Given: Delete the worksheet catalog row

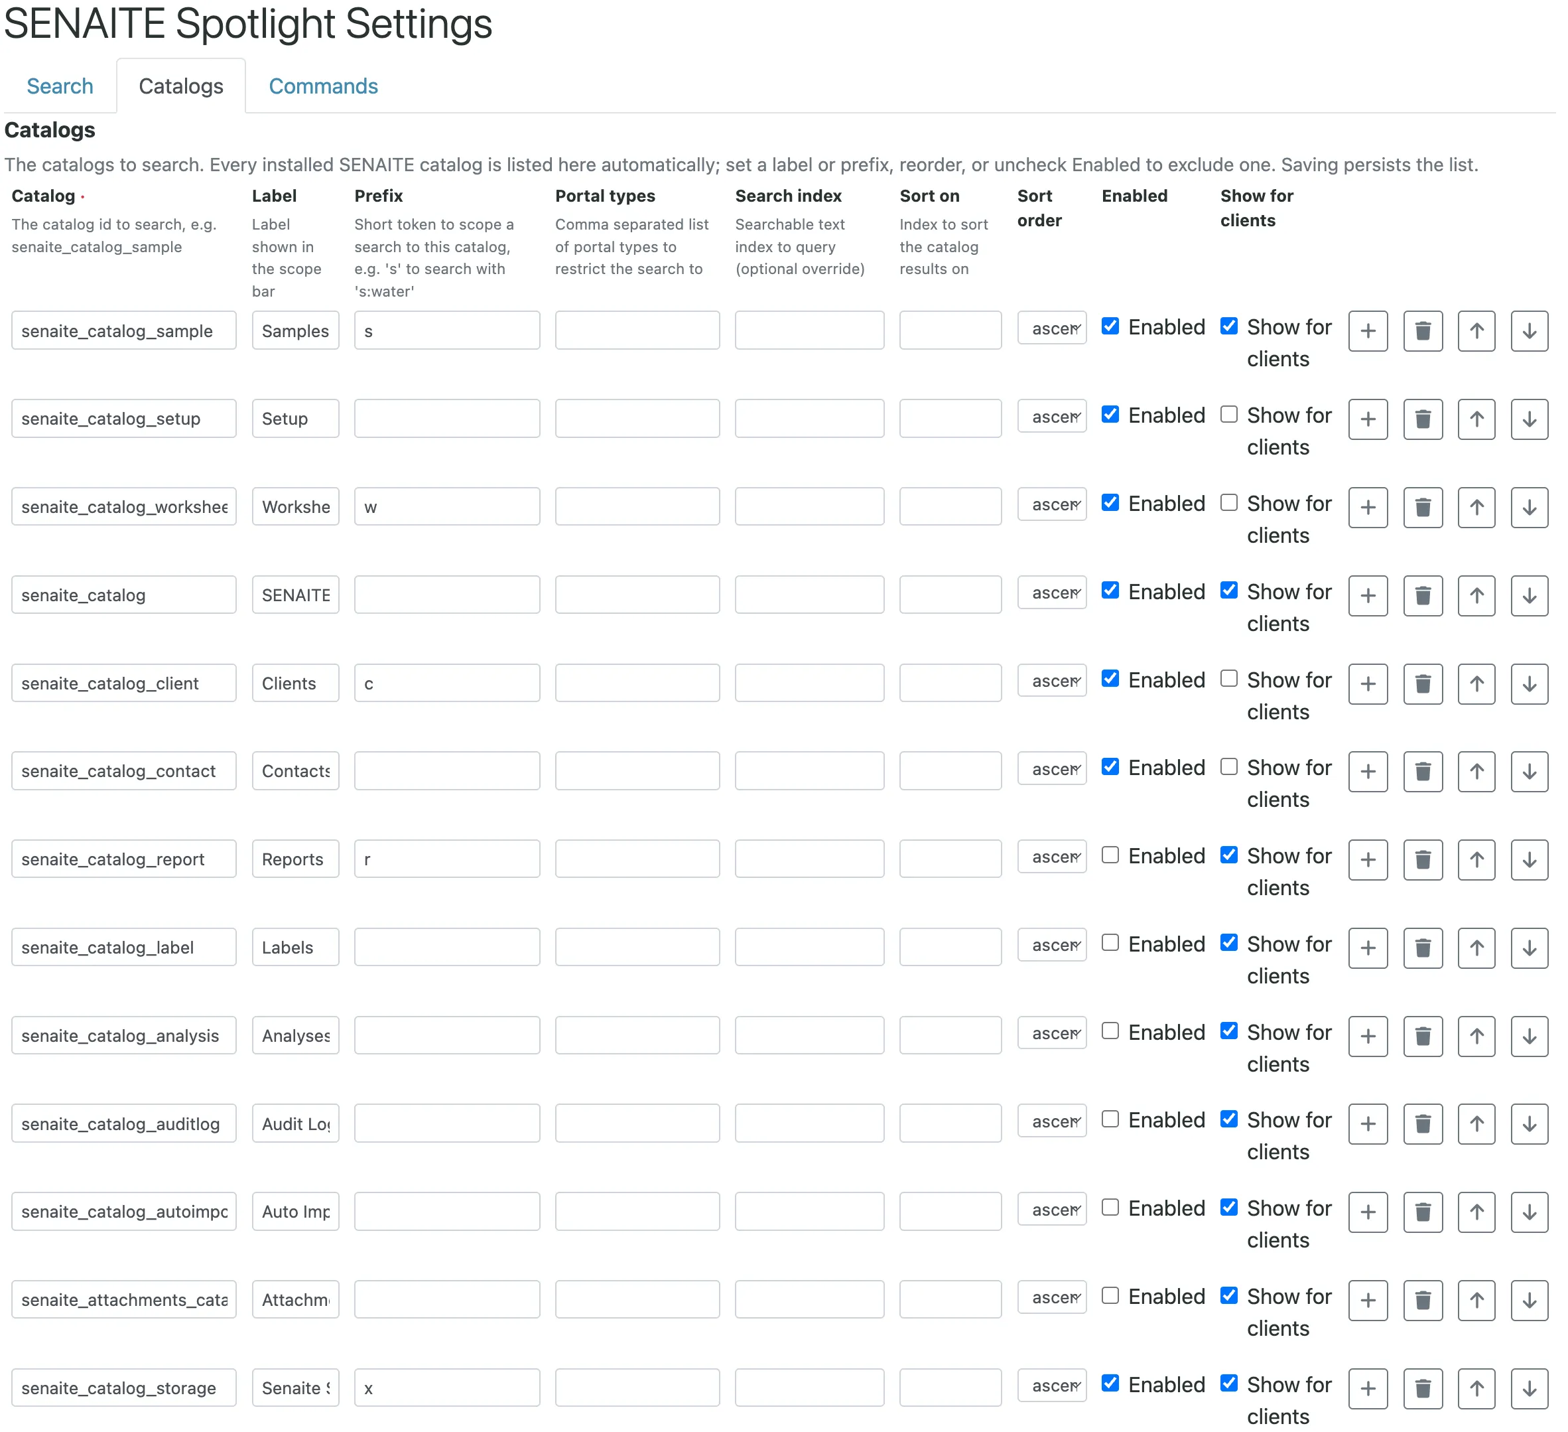Looking at the screenshot, I should click(x=1423, y=508).
